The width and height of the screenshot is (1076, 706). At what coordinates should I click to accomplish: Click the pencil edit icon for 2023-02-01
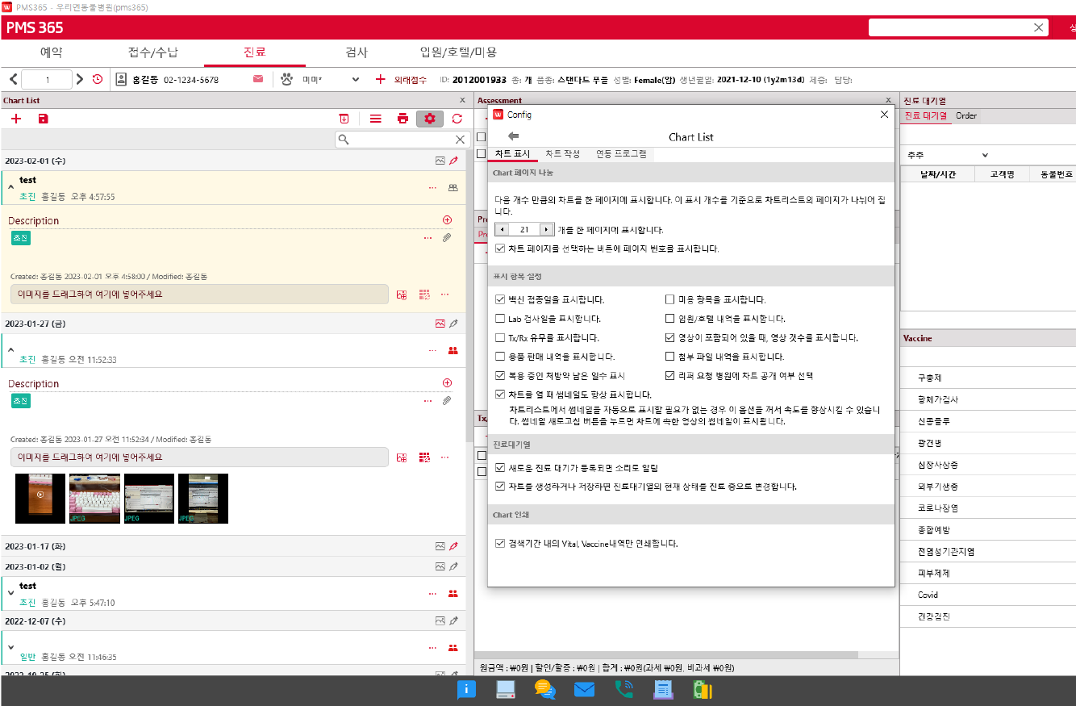(x=453, y=161)
